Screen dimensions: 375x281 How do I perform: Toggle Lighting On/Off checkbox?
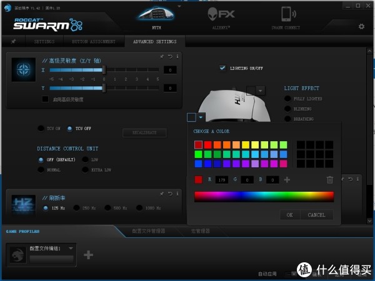(x=222, y=68)
